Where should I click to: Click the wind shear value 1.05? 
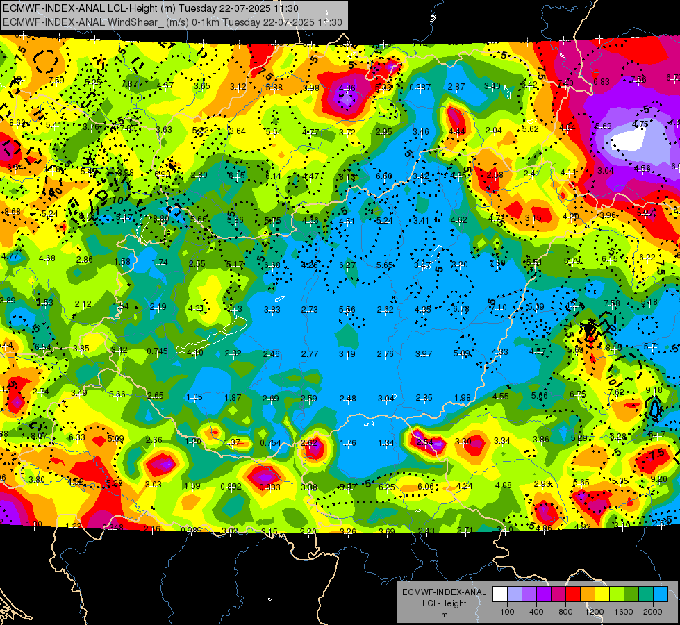pos(194,397)
